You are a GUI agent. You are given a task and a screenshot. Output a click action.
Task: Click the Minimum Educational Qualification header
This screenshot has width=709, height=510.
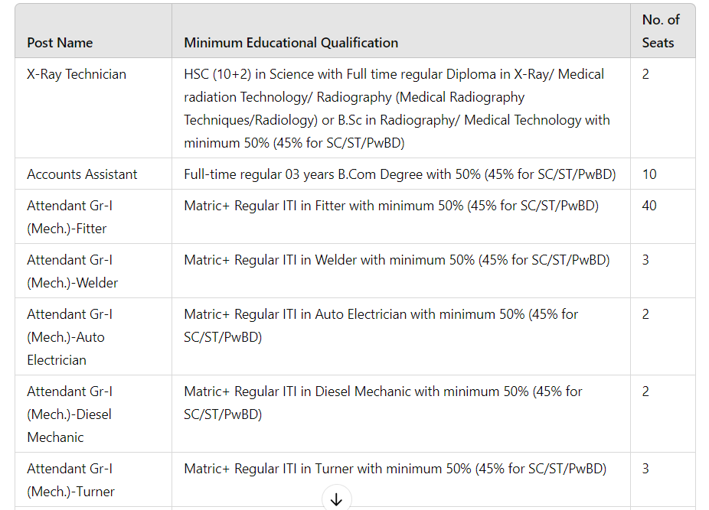(x=291, y=43)
